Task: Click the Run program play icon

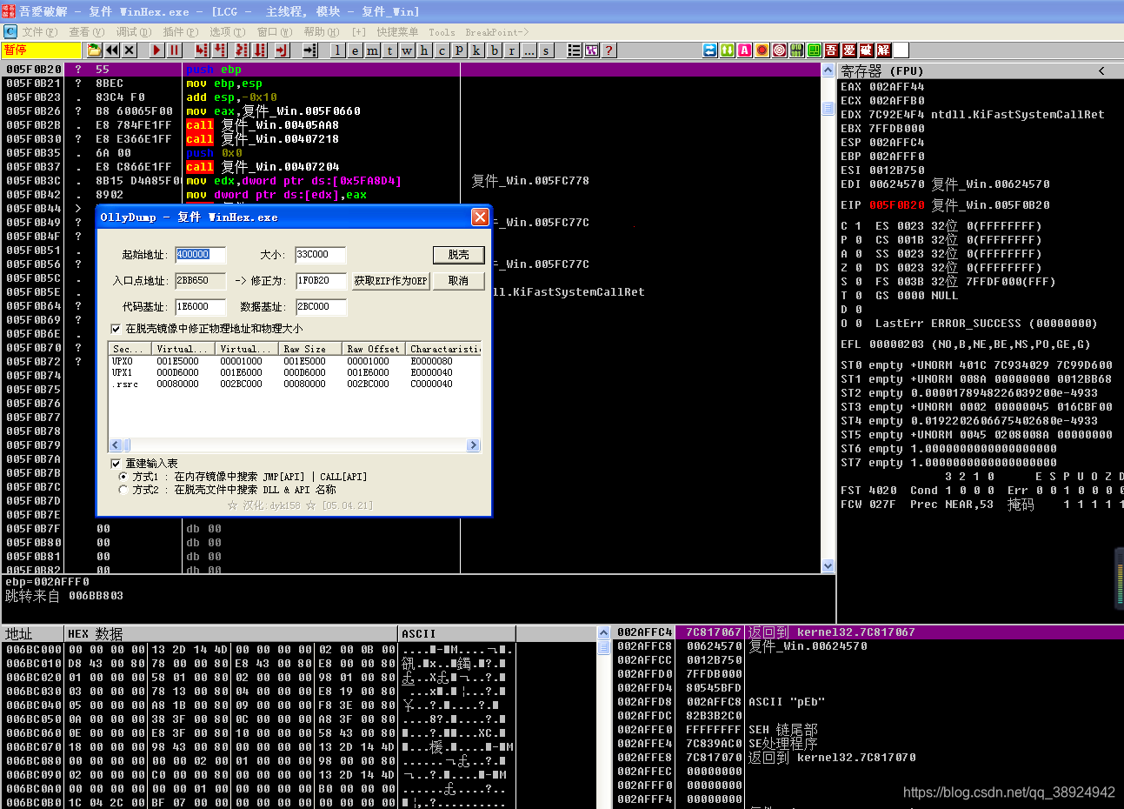Action: click(x=156, y=50)
